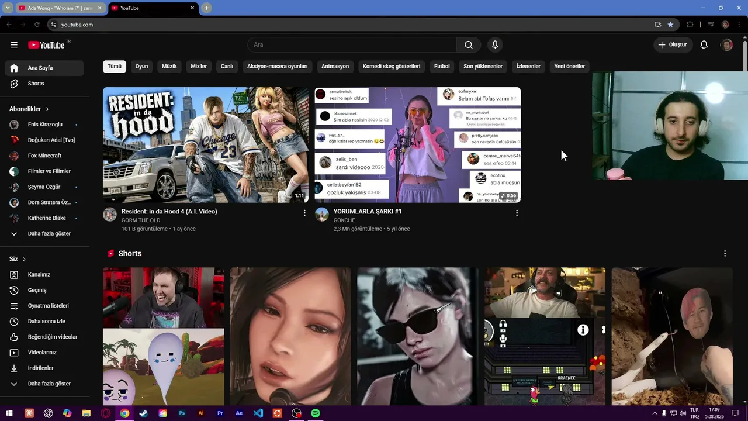Play the YORUMLARLA ŞARKI #1 thumbnail
This screenshot has width=748, height=421.
(x=418, y=145)
